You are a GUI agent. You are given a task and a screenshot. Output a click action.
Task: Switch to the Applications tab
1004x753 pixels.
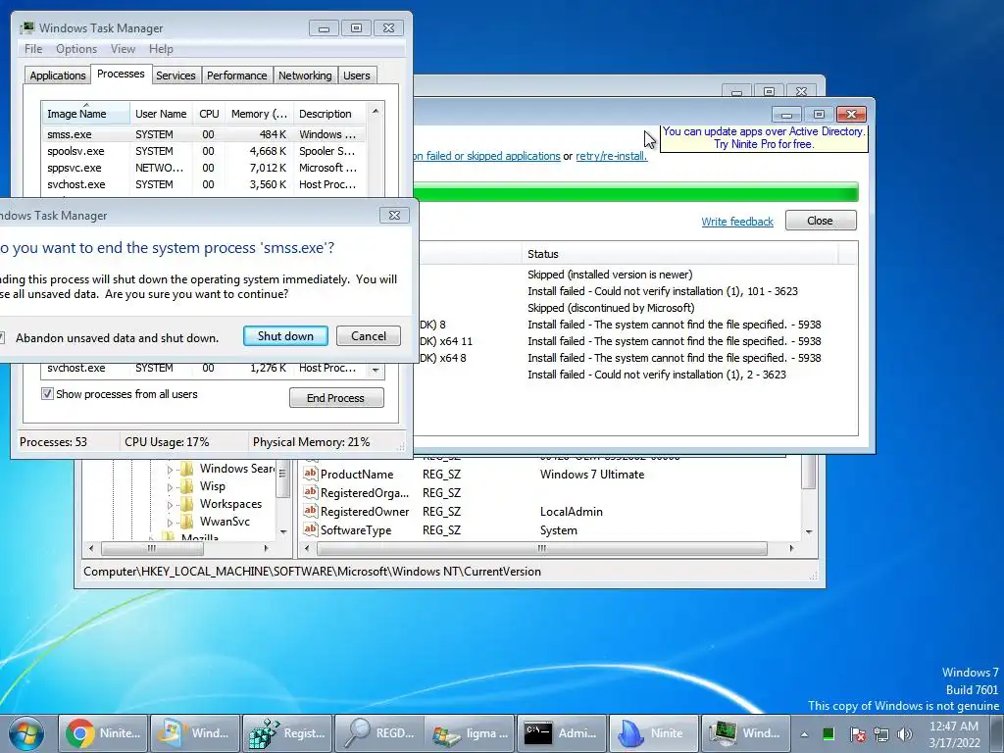[58, 75]
